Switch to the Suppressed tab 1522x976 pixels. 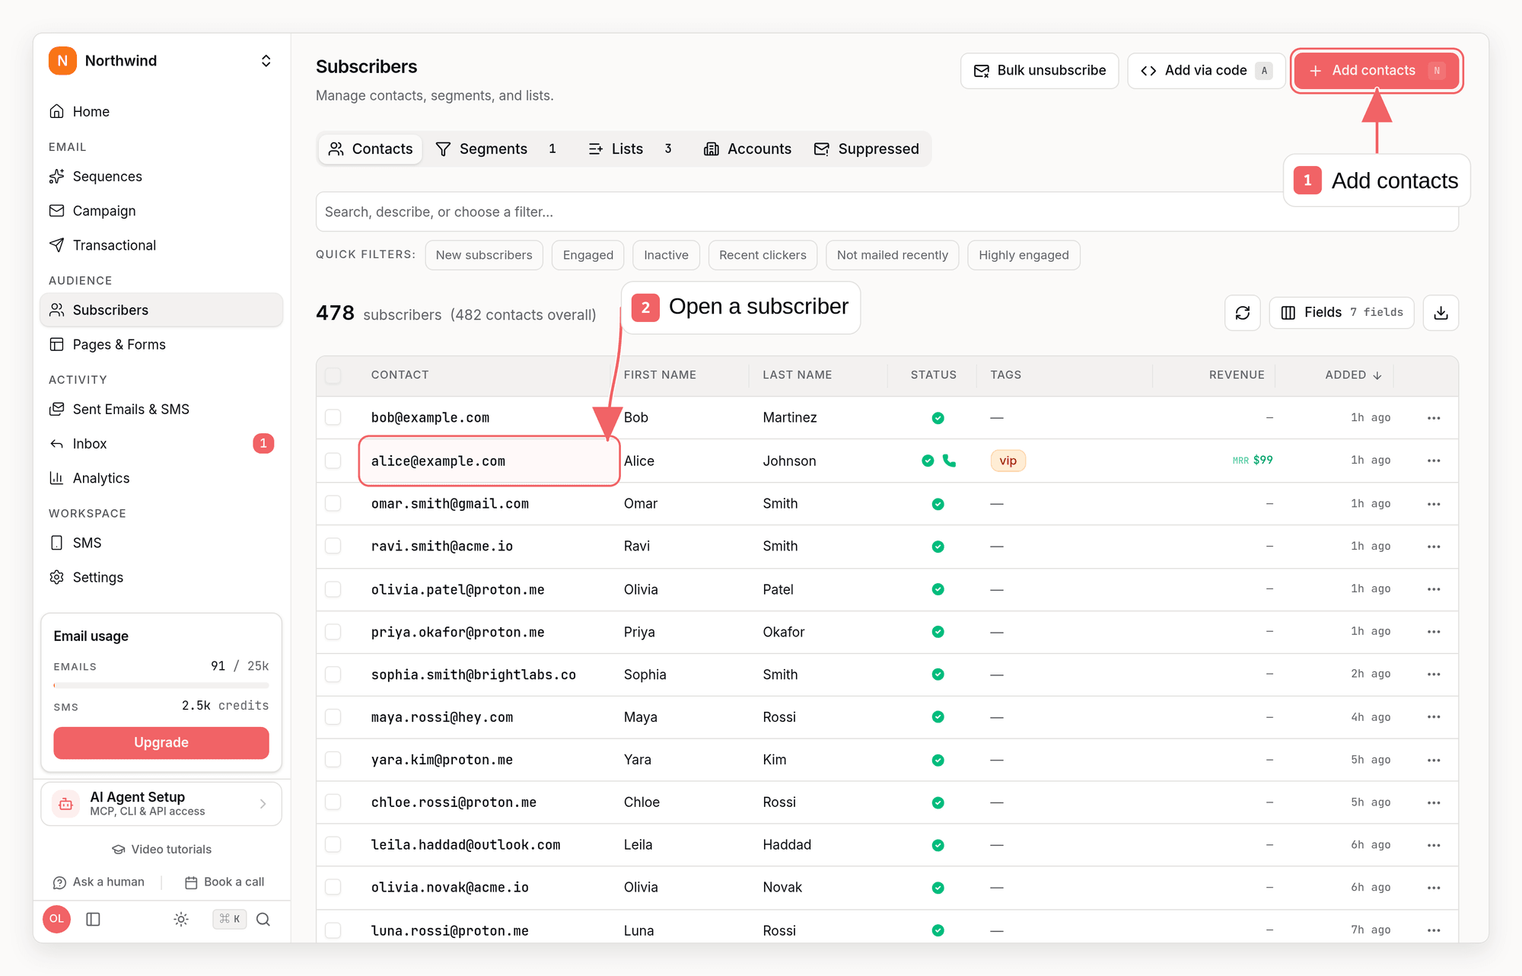867,149
